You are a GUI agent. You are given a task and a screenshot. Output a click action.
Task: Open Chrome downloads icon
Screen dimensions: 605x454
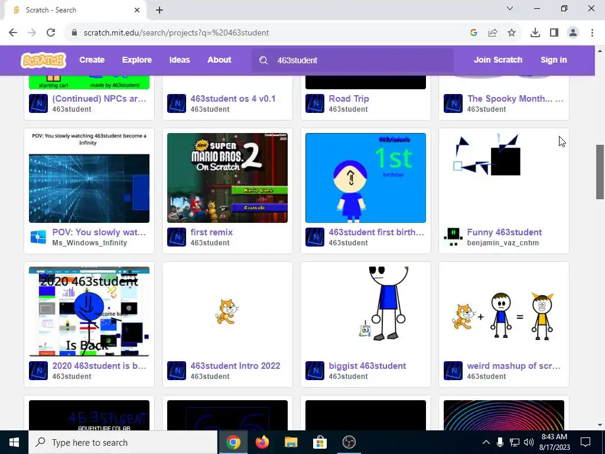(535, 33)
